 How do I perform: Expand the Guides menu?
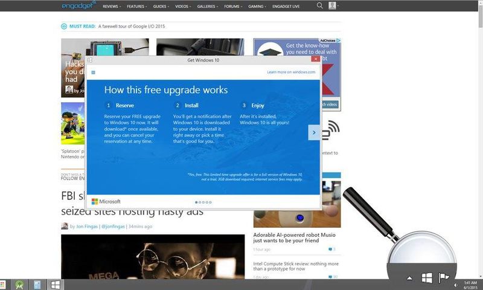pos(161,6)
